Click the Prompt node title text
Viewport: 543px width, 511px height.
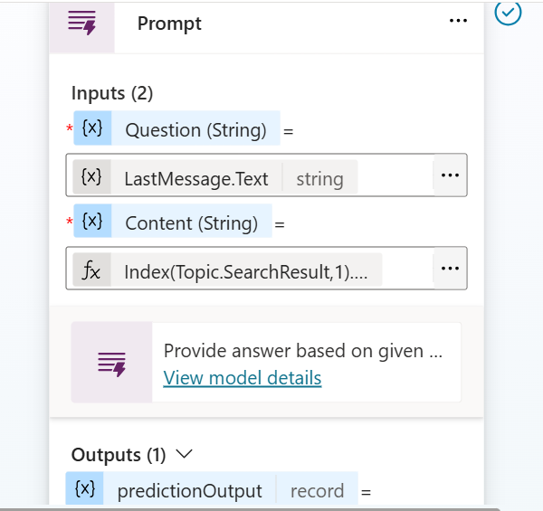coord(169,24)
